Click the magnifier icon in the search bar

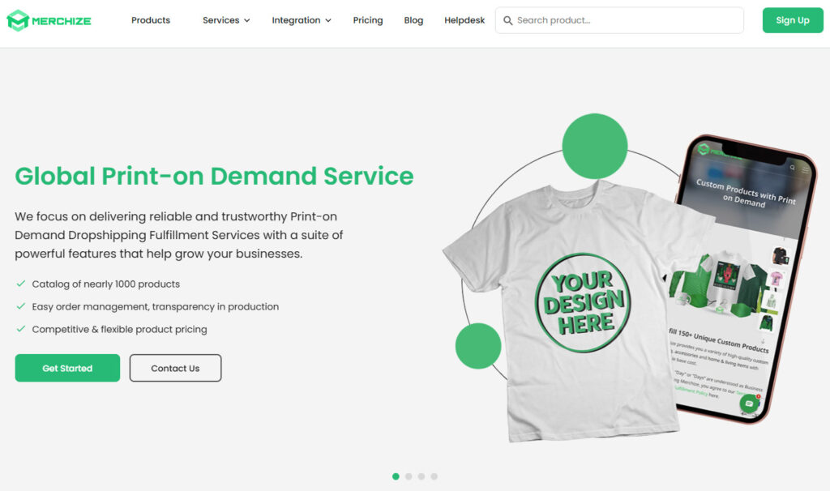click(508, 20)
